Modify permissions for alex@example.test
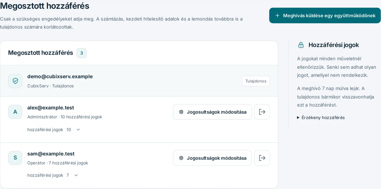Screen dimensions: 381x189 pos(212,112)
